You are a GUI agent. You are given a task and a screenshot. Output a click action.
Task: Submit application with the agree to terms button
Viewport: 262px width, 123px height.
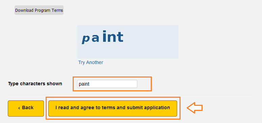[x=113, y=108]
